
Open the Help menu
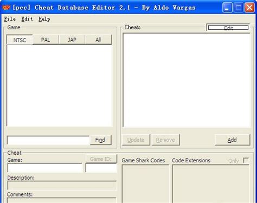coord(44,19)
